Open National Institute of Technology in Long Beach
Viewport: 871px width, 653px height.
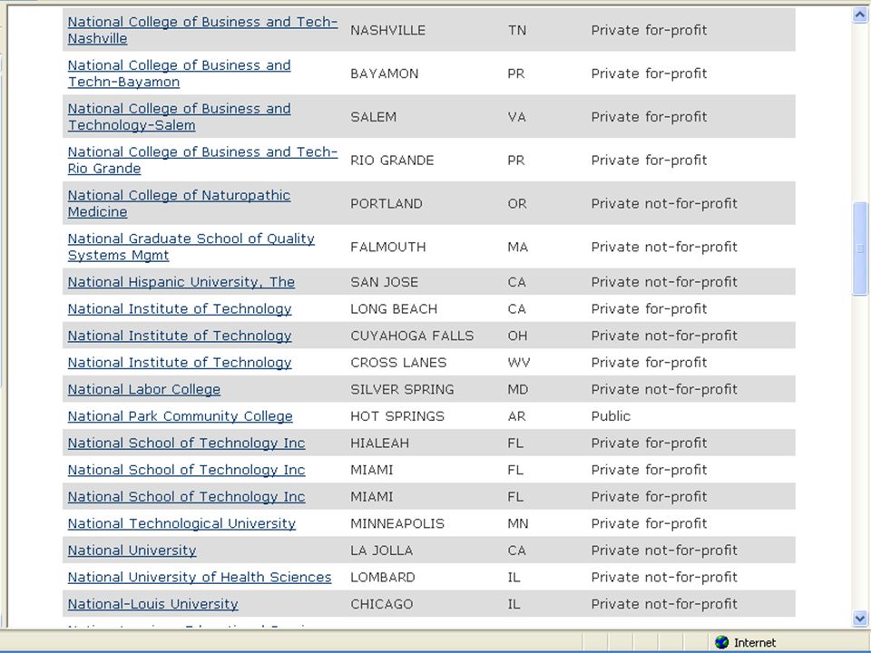[x=180, y=308]
